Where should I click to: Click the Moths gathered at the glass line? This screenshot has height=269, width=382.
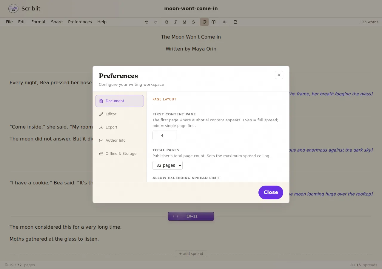point(54,239)
